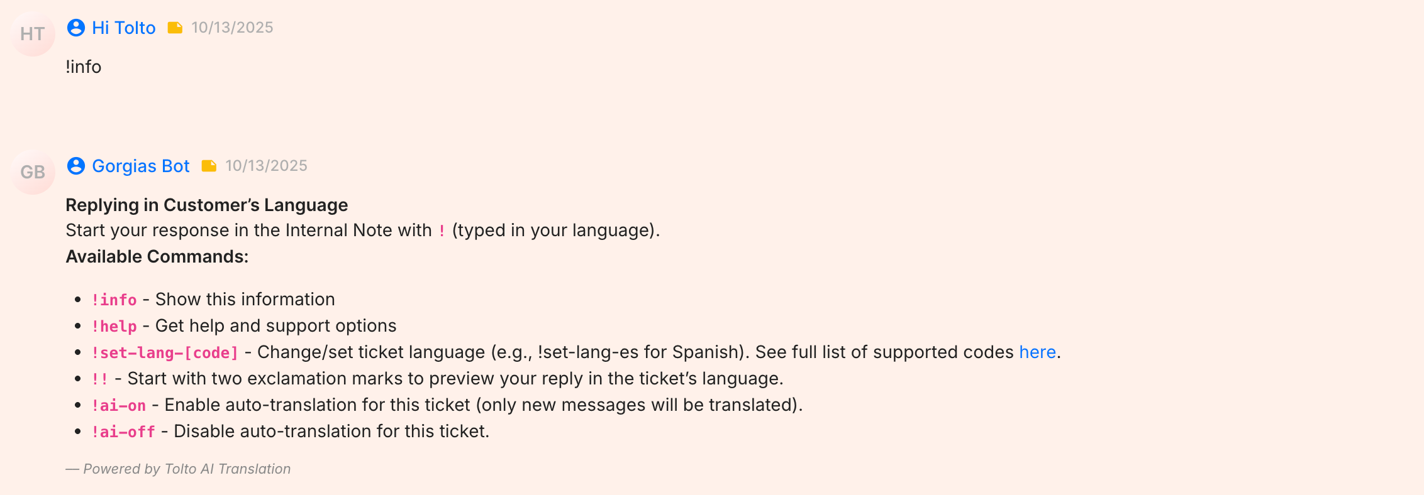
Task: Click the 'Replying in Customer's Language' heading
Action: [x=207, y=205]
